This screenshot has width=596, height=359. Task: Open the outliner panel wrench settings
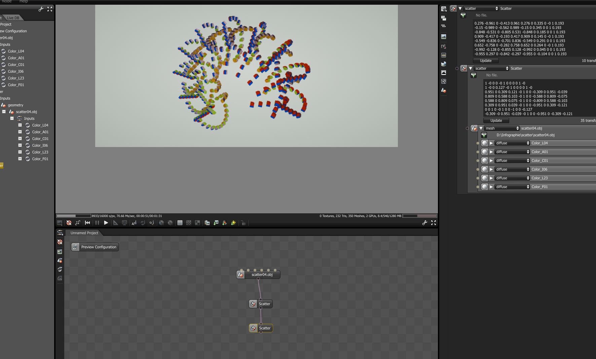point(41,9)
